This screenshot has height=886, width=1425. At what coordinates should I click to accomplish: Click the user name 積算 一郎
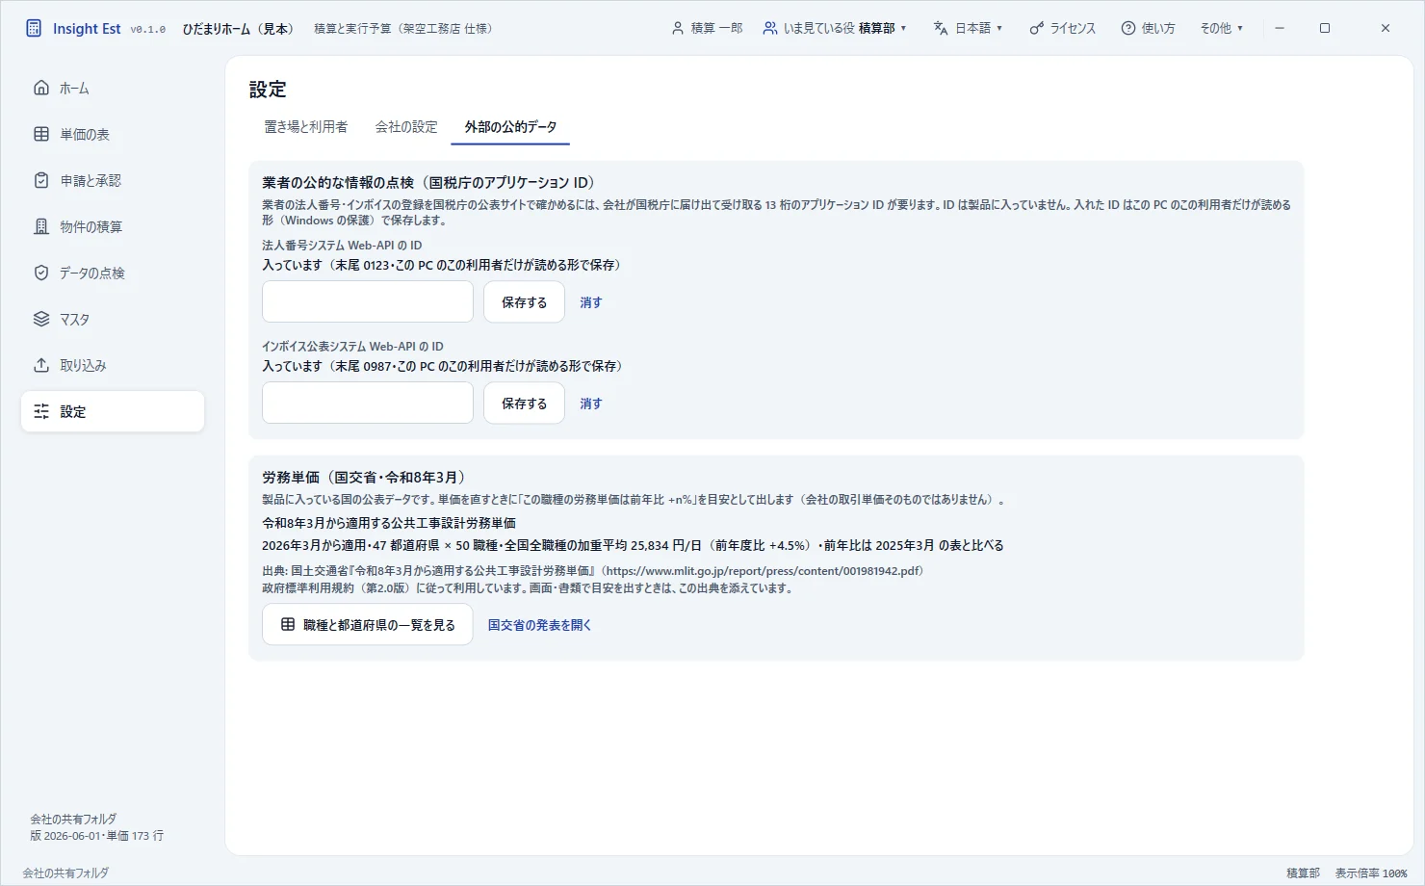(717, 28)
